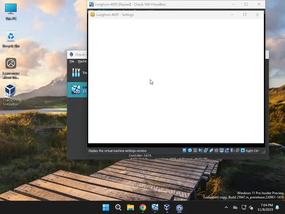The image size is (285, 214).
Task: Switch to the vista VM taskbar icon
Action: tap(155, 207)
